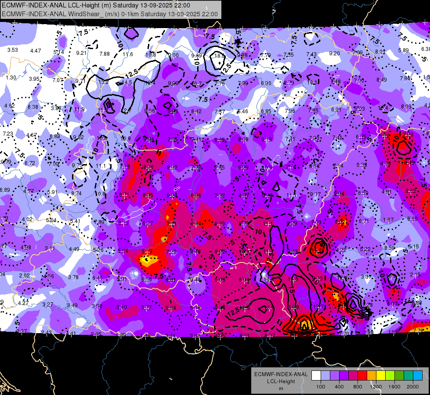Click wind shear value 8.03
Viewport: 430px width, 395px height.
pos(406,107)
